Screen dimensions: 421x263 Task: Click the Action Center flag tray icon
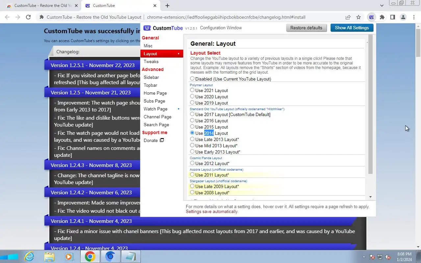[372, 257]
